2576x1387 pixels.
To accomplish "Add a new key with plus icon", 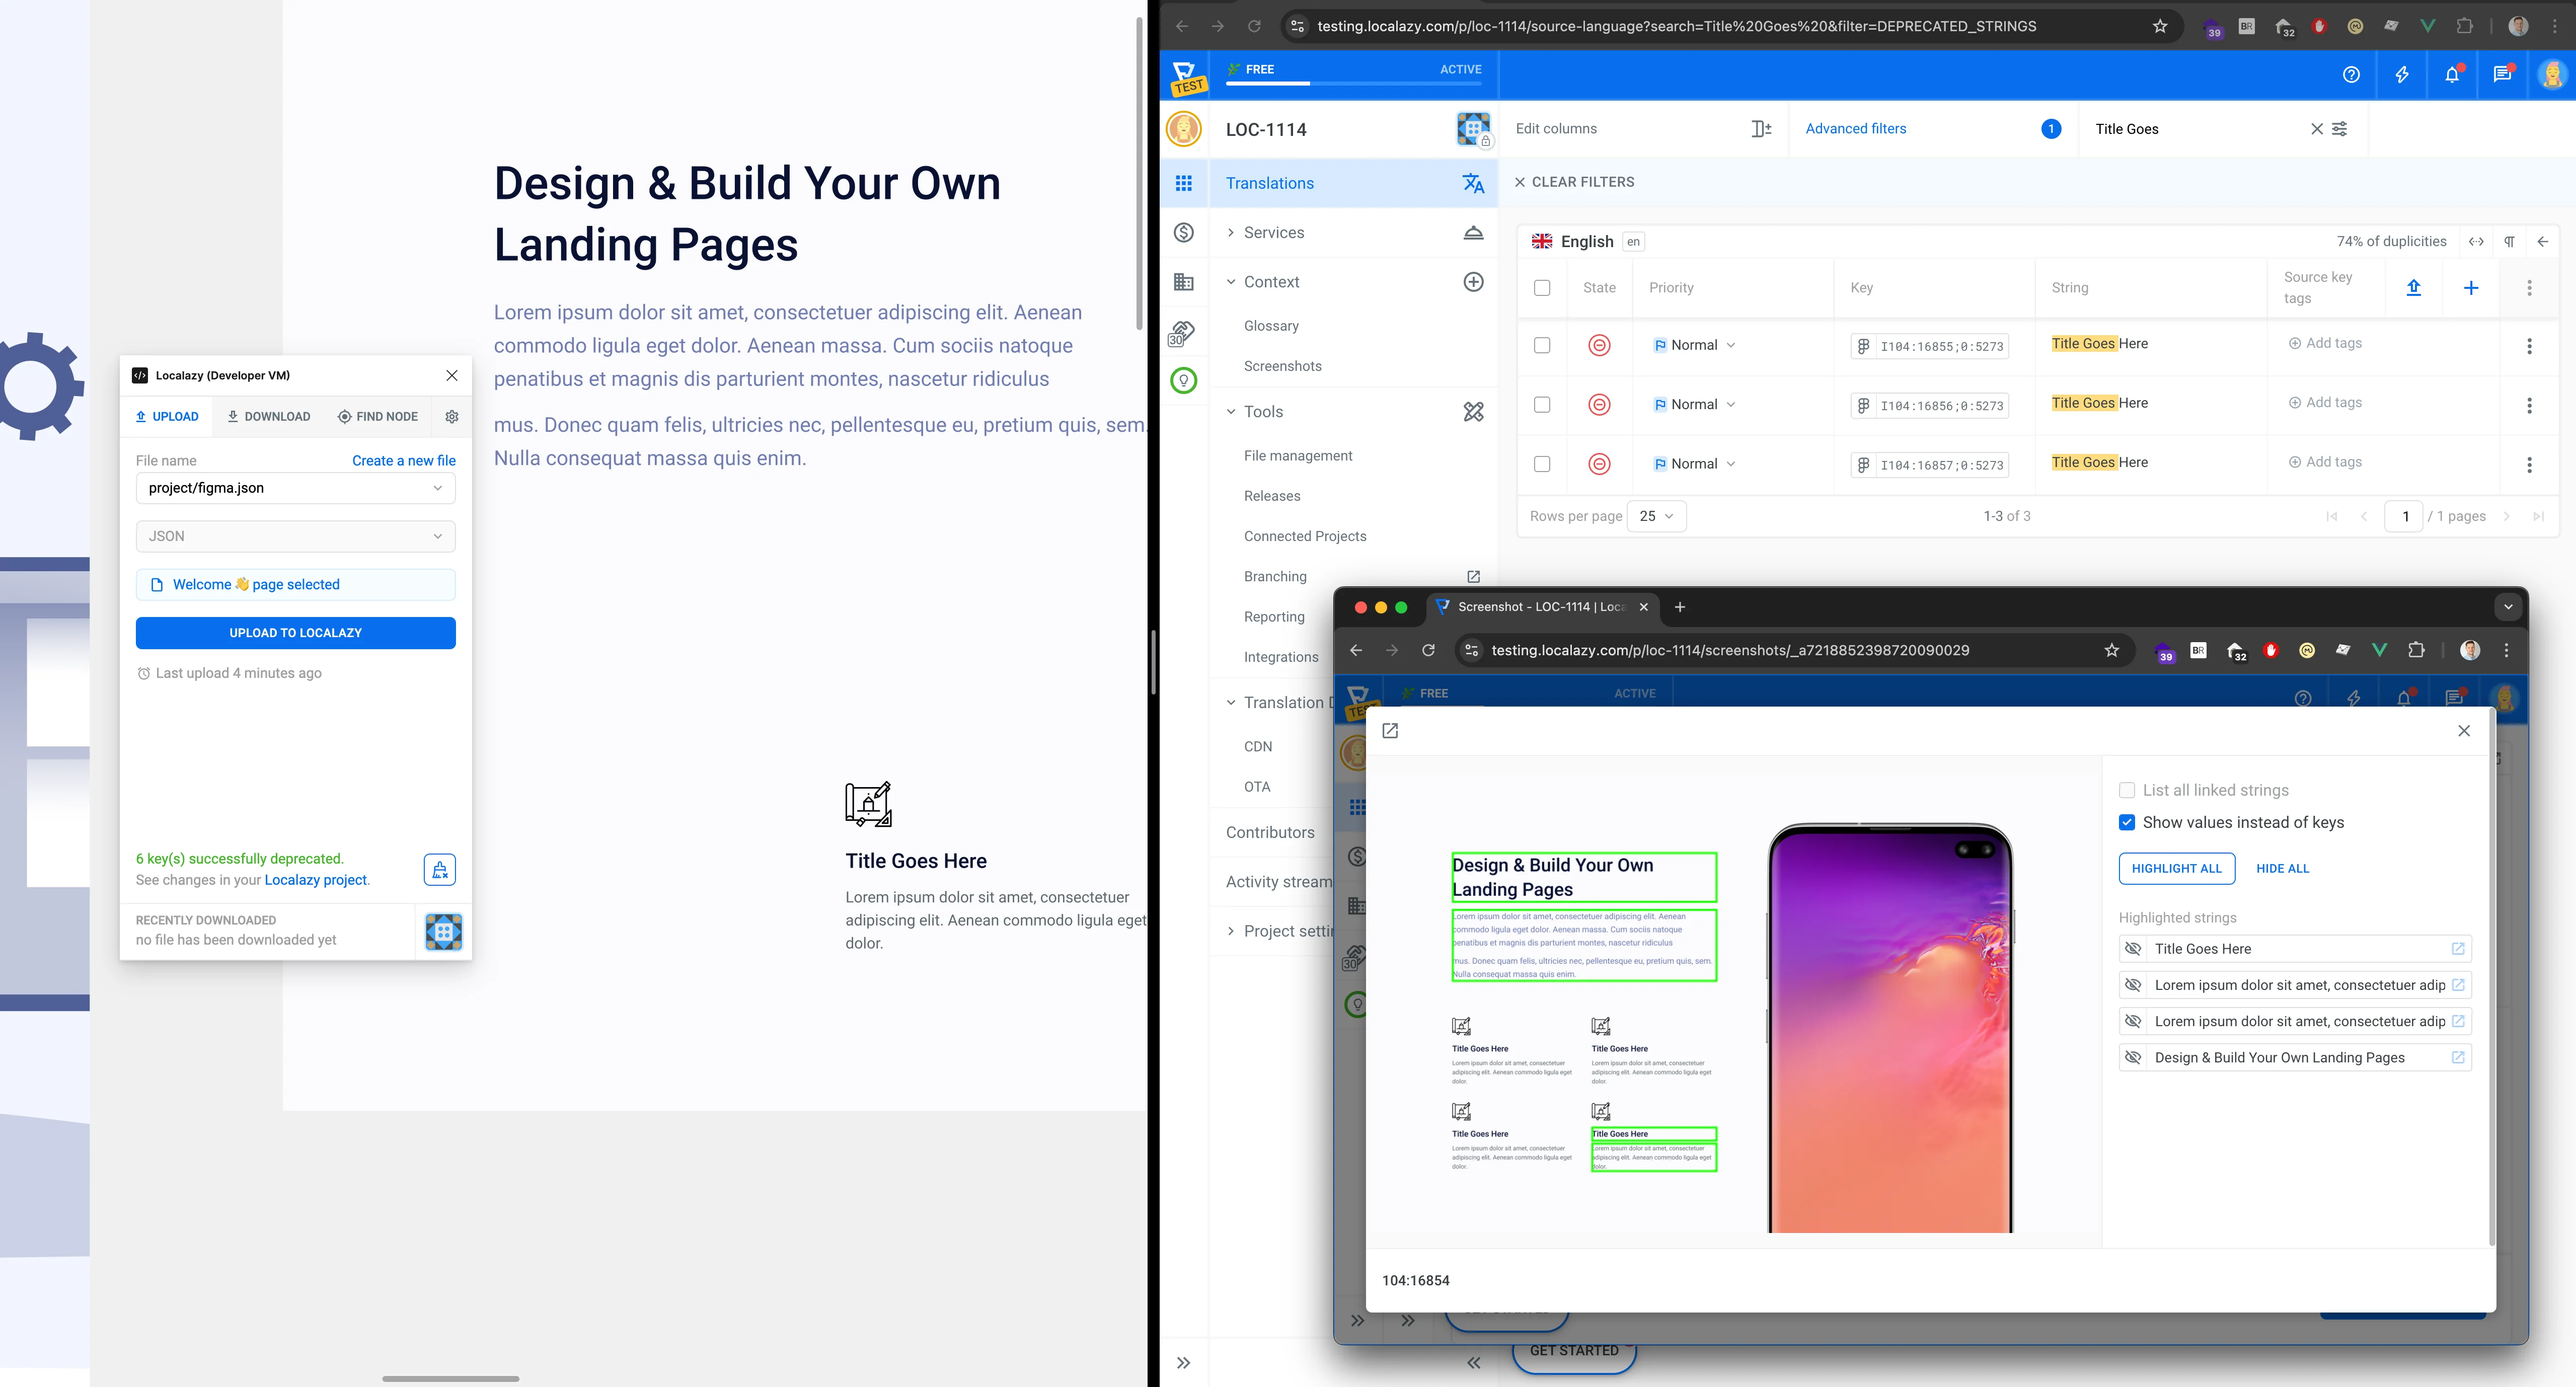I will tap(2471, 288).
